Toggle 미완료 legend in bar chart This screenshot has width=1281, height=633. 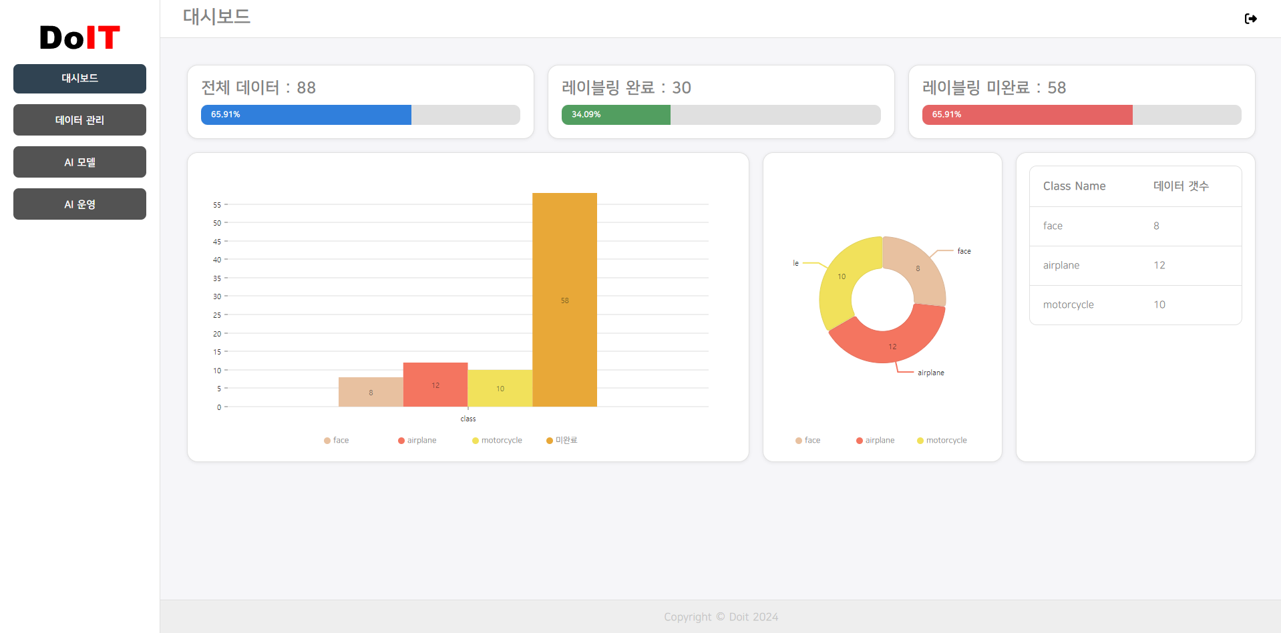point(562,440)
